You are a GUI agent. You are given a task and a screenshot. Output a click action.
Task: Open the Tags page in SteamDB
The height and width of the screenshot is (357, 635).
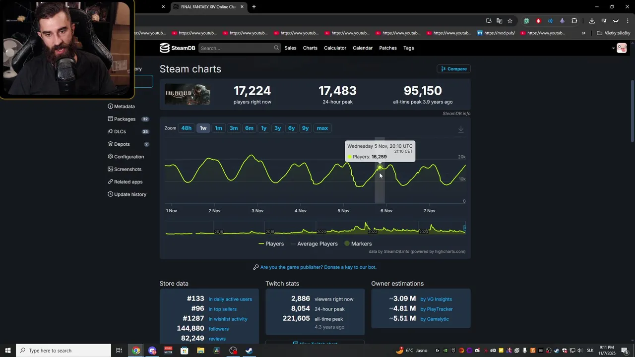pyautogui.click(x=409, y=48)
